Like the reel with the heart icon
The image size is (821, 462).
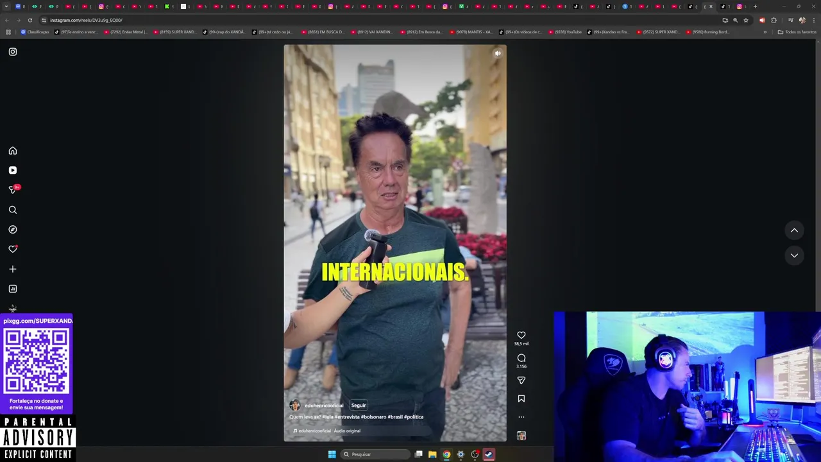coord(521,335)
